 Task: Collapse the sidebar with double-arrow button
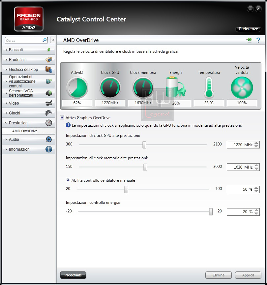pyautogui.click(x=53, y=40)
